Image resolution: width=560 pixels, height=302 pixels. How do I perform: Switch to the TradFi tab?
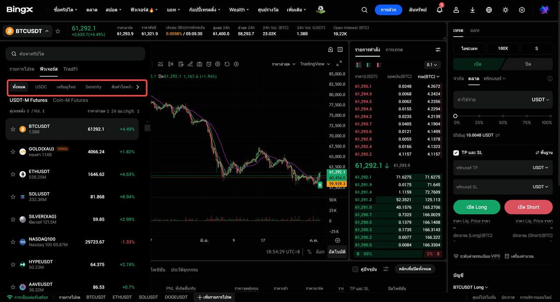70,69
